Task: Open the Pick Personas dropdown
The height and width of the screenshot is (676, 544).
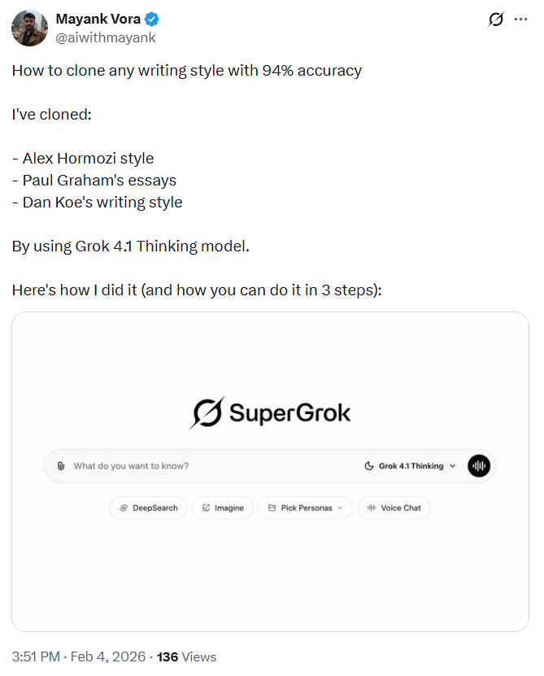Action: 306,508
